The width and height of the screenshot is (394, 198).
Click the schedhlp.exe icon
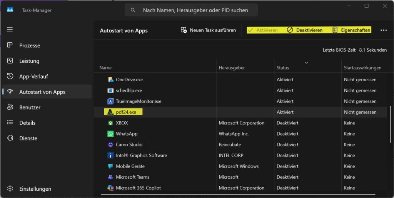pyautogui.click(x=110, y=90)
